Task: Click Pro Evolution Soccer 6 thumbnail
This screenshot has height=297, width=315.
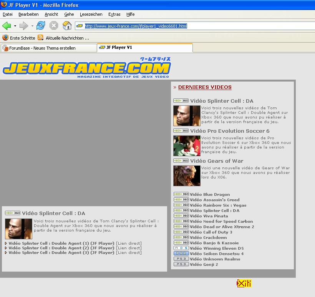Action: click(x=187, y=146)
